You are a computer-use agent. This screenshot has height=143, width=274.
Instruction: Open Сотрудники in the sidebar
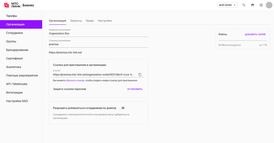15,33
